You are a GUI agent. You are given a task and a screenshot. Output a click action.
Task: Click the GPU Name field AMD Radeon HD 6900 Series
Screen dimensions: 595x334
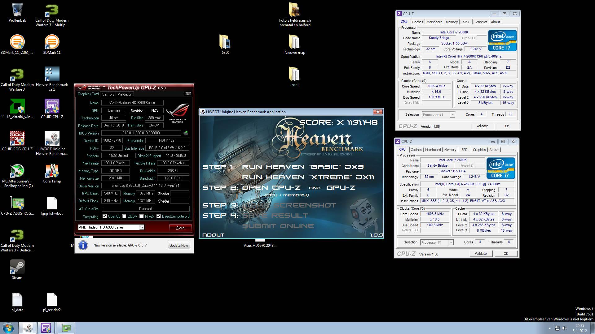click(x=132, y=103)
